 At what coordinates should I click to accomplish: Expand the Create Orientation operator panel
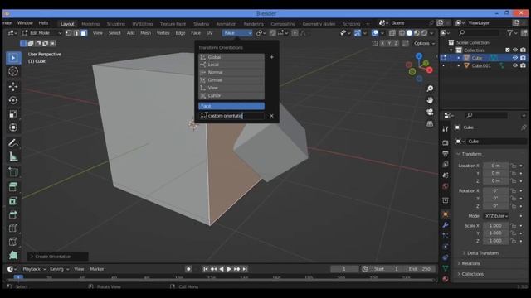(x=58, y=257)
